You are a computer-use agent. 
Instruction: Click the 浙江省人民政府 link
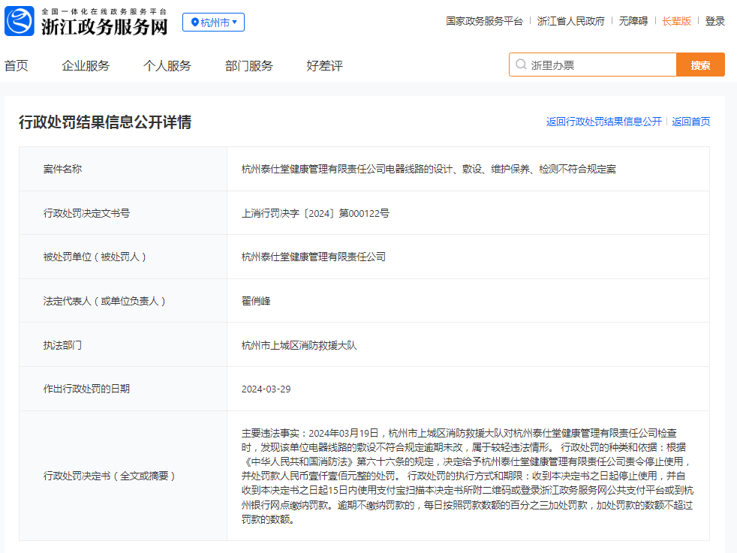point(570,21)
